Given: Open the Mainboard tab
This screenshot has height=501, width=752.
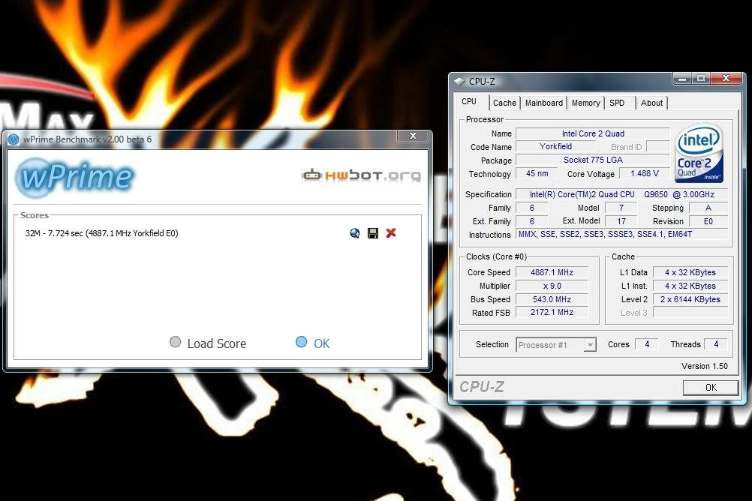Looking at the screenshot, I should click(x=544, y=103).
